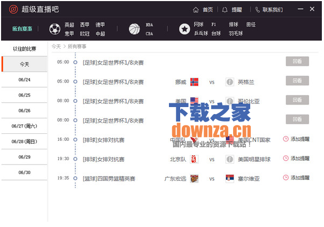Screen dimensions: 324x227
Task: Click team name 塞尔维亚
Action: 249,179
